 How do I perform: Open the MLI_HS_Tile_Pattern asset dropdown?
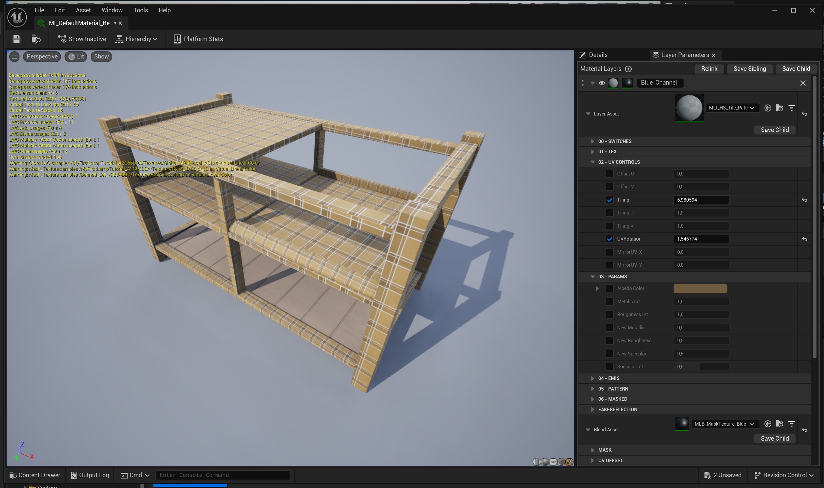point(732,108)
